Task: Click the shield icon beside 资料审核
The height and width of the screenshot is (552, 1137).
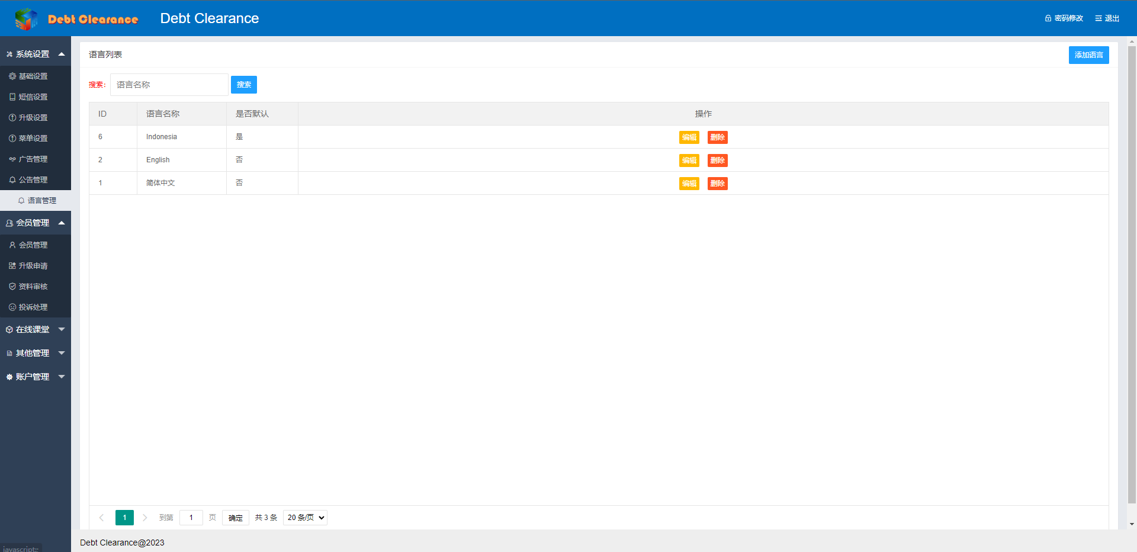Action: click(12, 287)
